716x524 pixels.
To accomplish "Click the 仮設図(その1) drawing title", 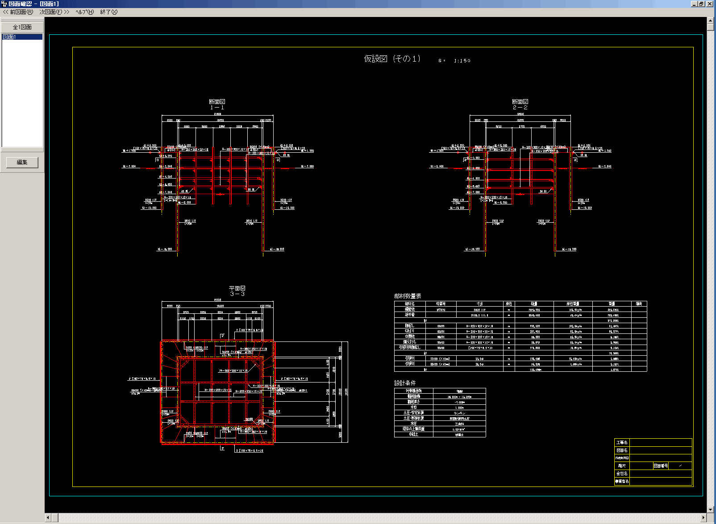I will coord(392,58).
